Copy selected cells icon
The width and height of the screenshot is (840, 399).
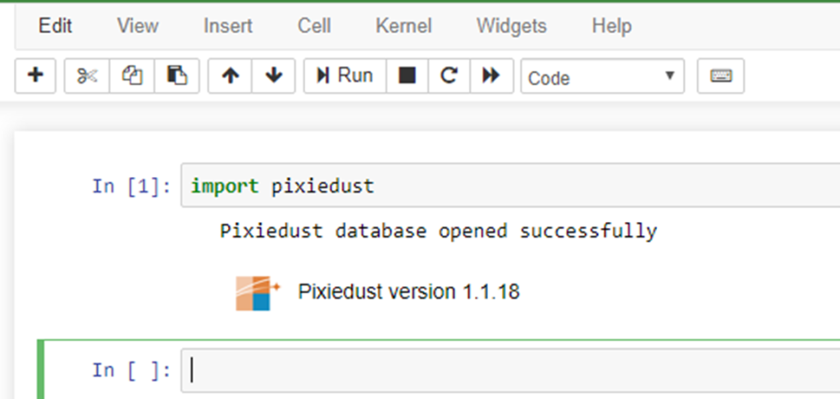(132, 76)
